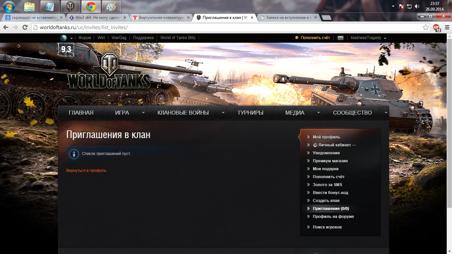Image resolution: width=452 pixels, height=254 pixels.
Task: Launch World of Tanks from the taskbar
Action: [x=71, y=6]
